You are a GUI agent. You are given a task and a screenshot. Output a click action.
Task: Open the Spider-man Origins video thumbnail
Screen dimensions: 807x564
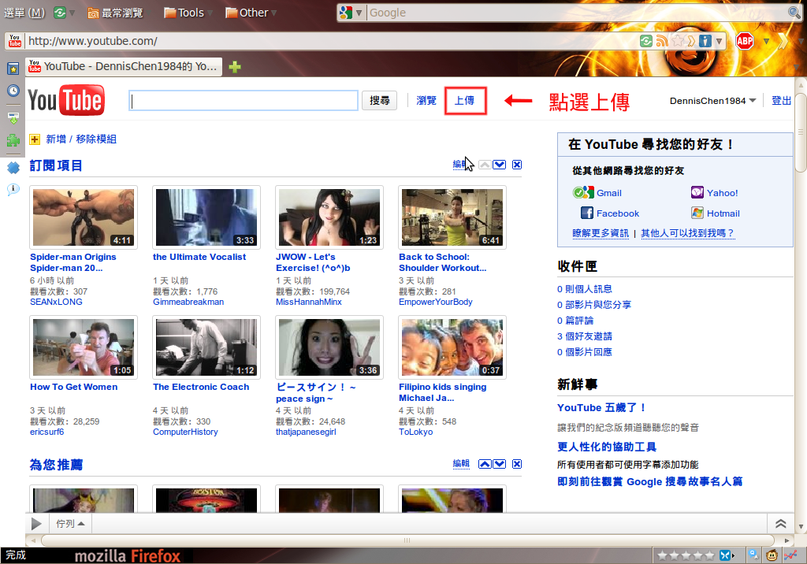[x=84, y=217]
